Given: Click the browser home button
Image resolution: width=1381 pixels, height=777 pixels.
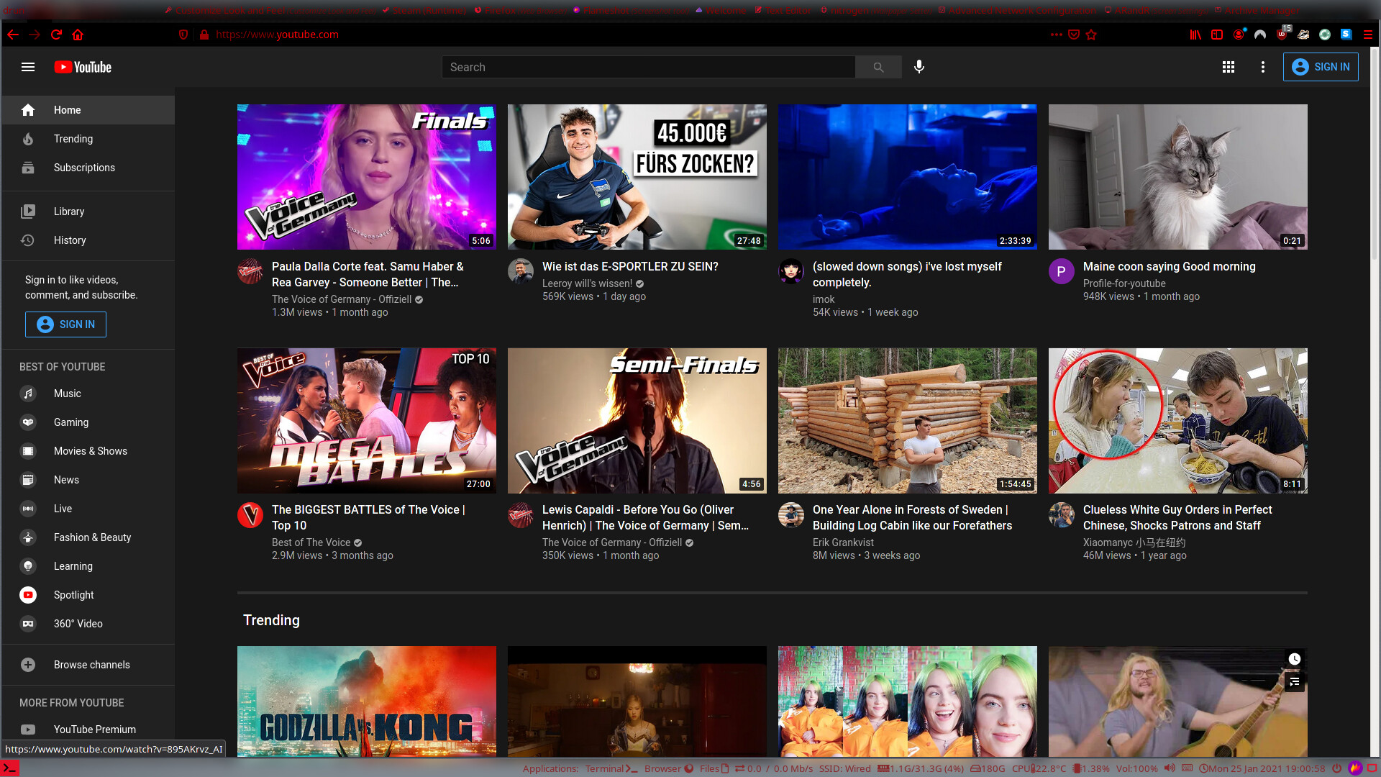Looking at the screenshot, I should (78, 35).
